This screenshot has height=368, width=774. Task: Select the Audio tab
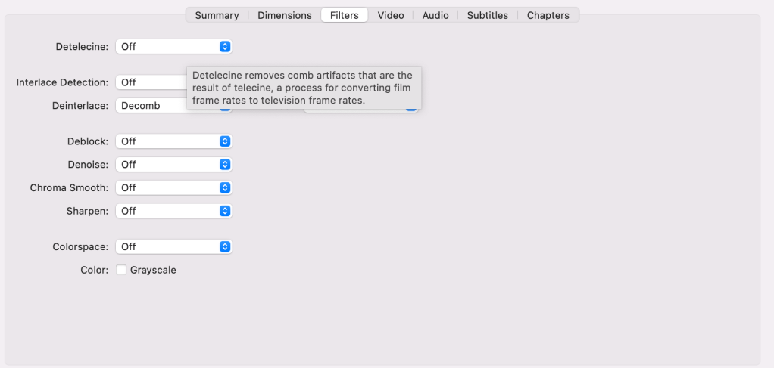(435, 15)
